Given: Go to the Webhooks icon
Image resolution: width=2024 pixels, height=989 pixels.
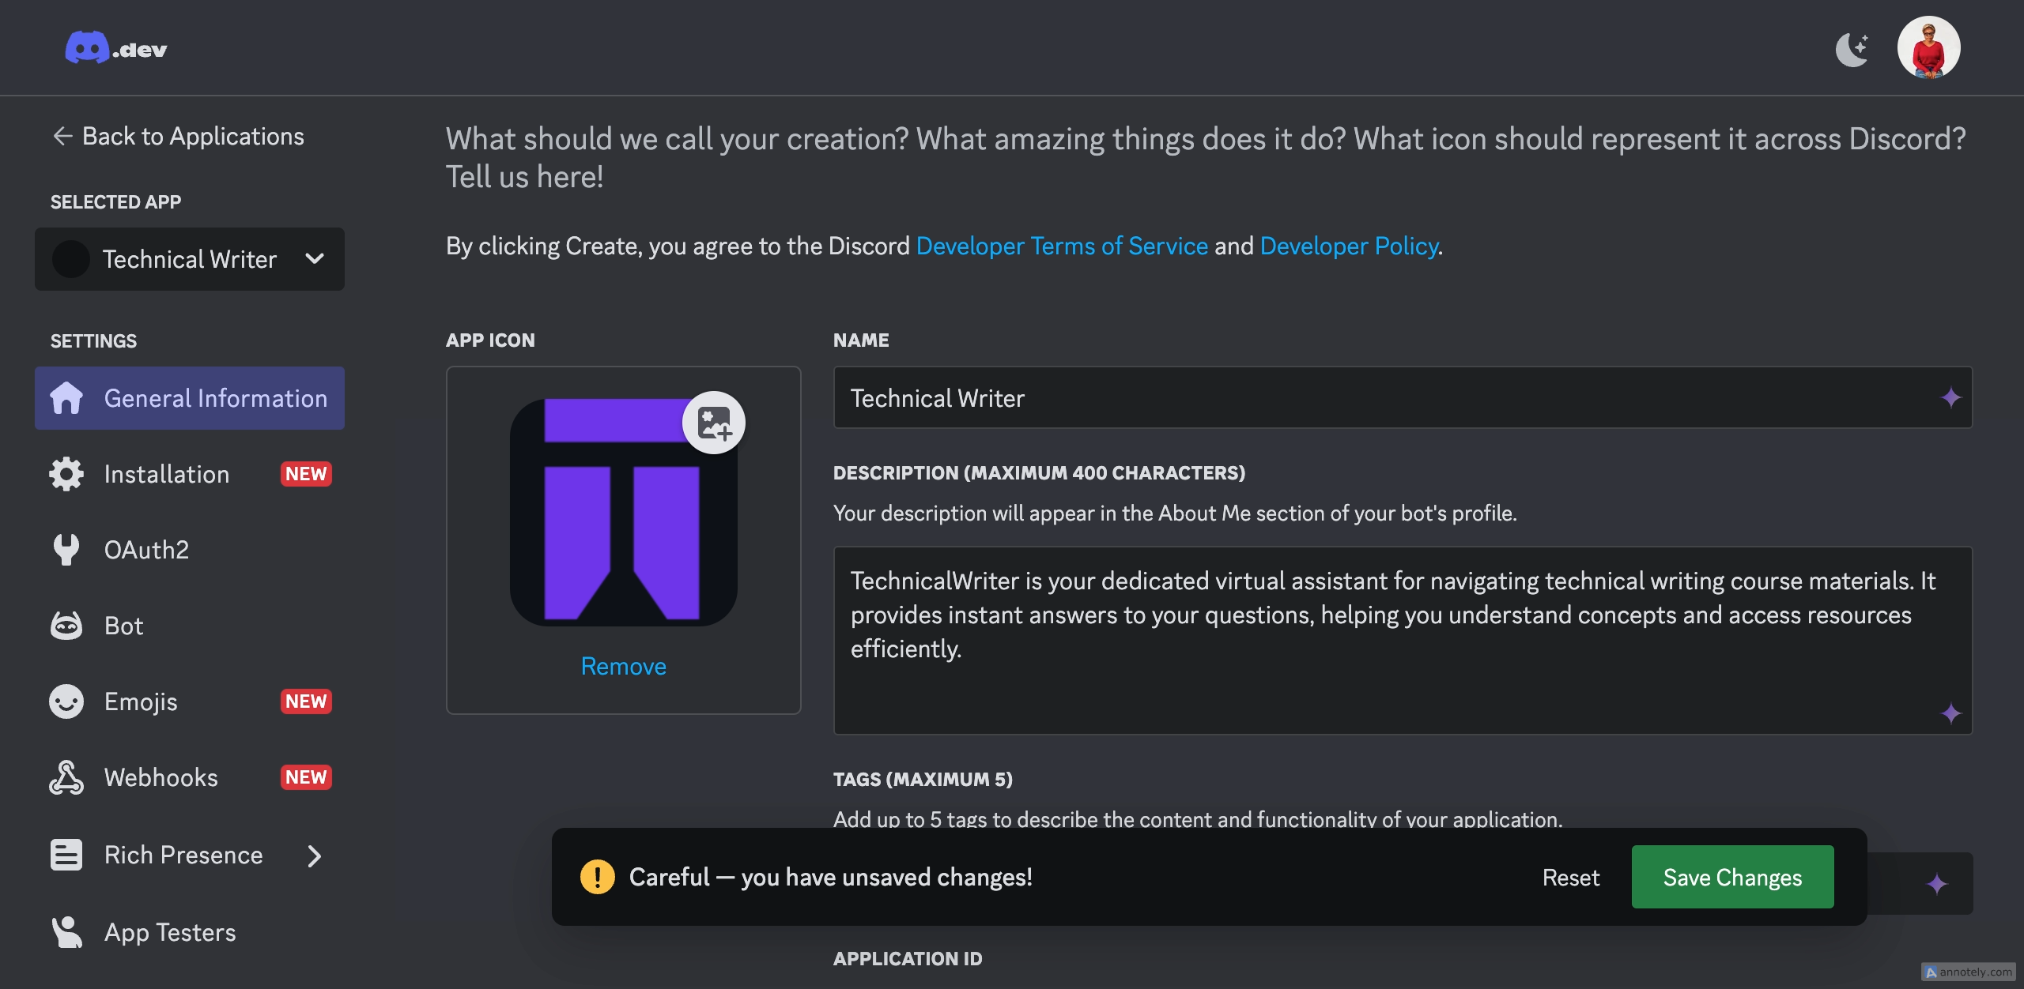Looking at the screenshot, I should (x=66, y=777).
